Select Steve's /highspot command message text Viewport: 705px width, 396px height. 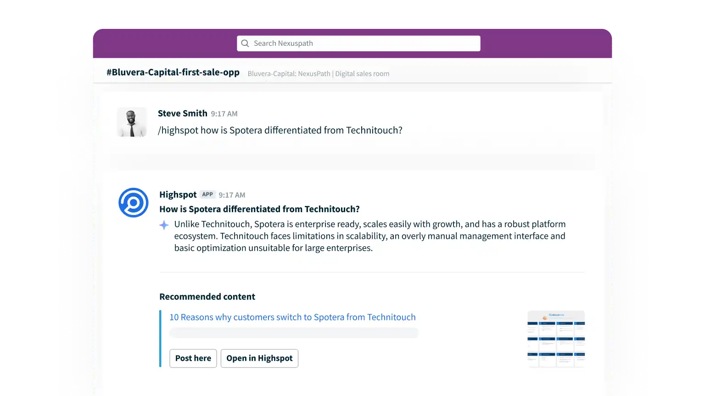(x=280, y=130)
